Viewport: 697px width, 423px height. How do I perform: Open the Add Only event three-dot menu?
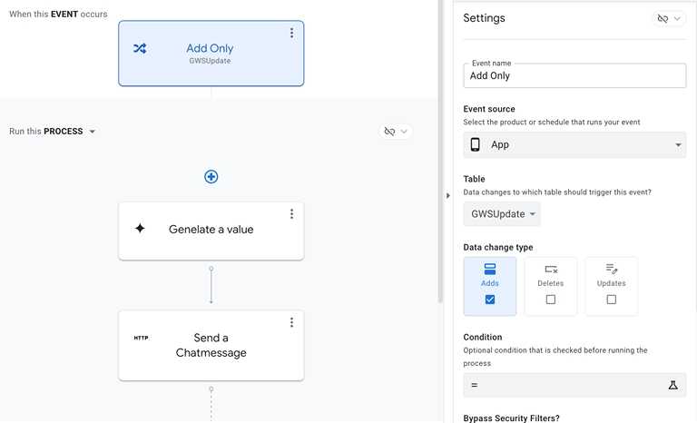[x=291, y=33]
